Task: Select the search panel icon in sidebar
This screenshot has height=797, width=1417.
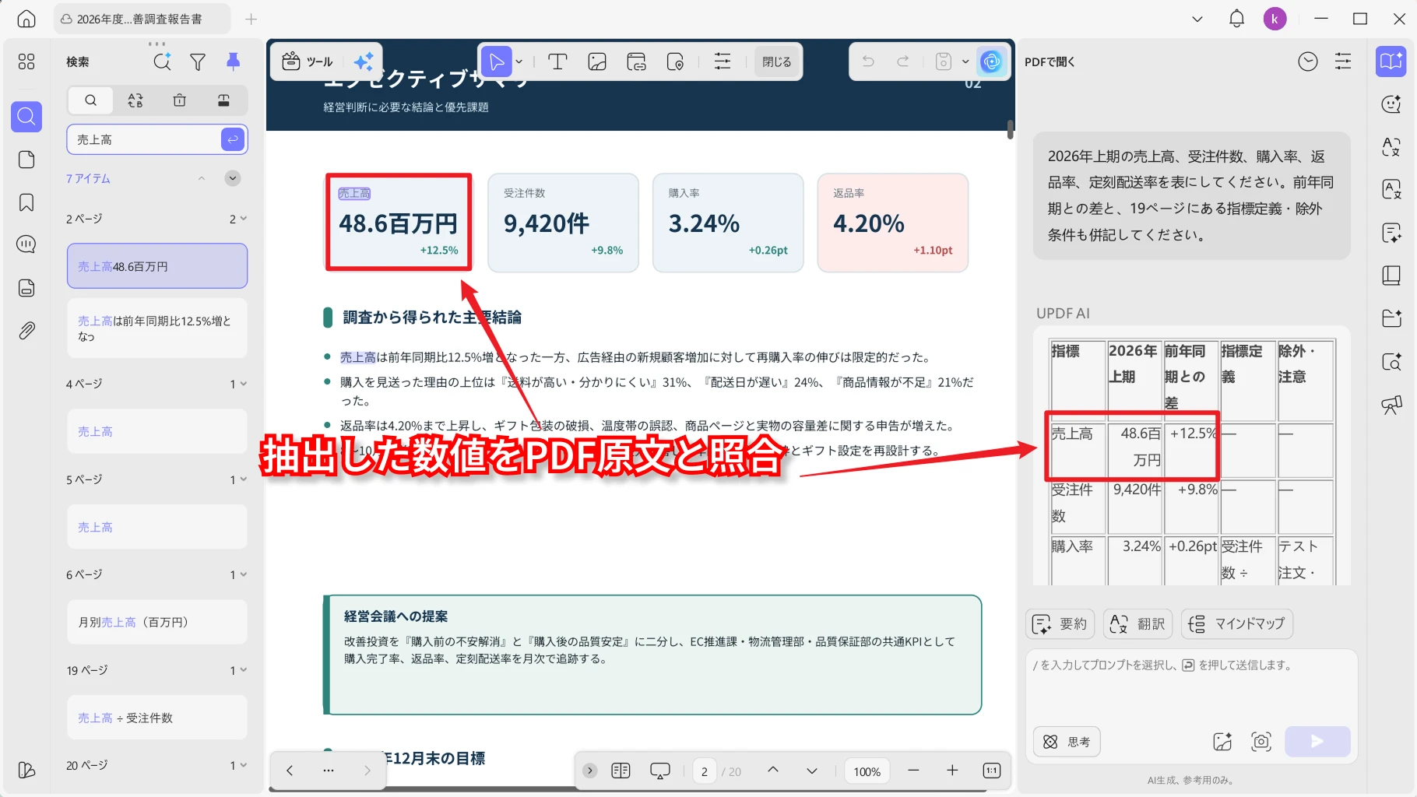Action: click(x=26, y=117)
